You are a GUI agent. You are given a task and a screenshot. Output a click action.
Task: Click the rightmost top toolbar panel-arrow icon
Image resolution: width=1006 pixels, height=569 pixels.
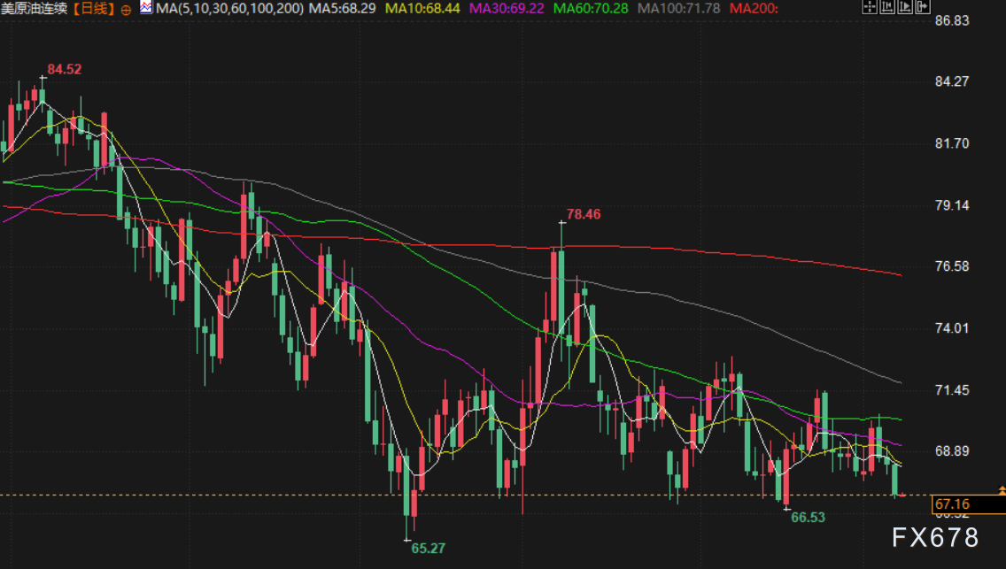point(923,8)
